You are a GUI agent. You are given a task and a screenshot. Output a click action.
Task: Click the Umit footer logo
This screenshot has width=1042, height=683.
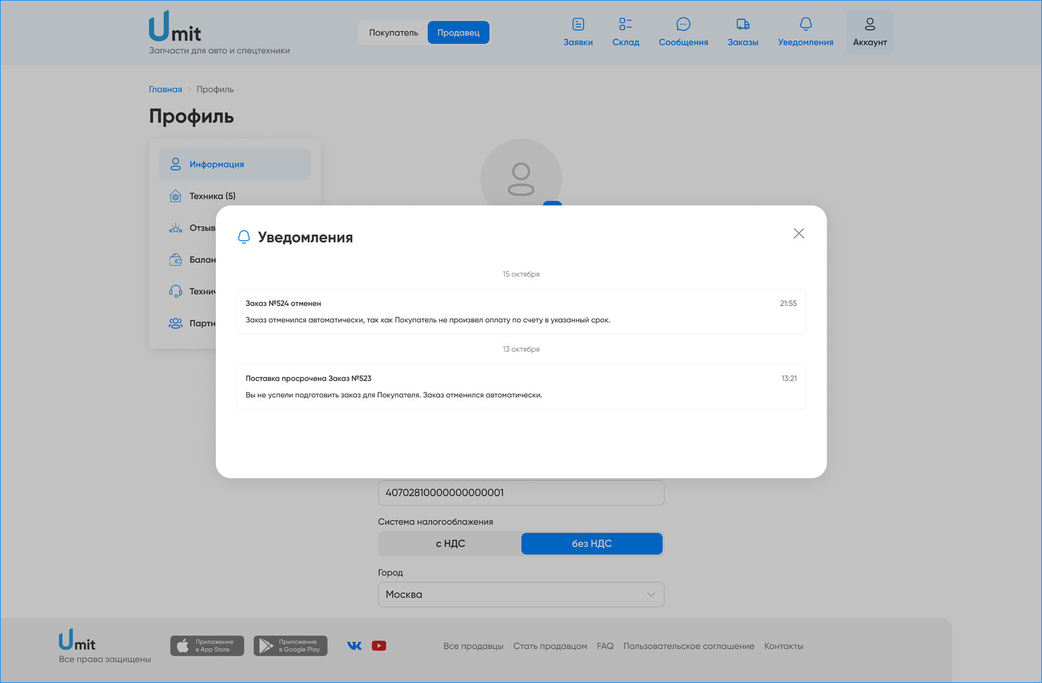(77, 640)
